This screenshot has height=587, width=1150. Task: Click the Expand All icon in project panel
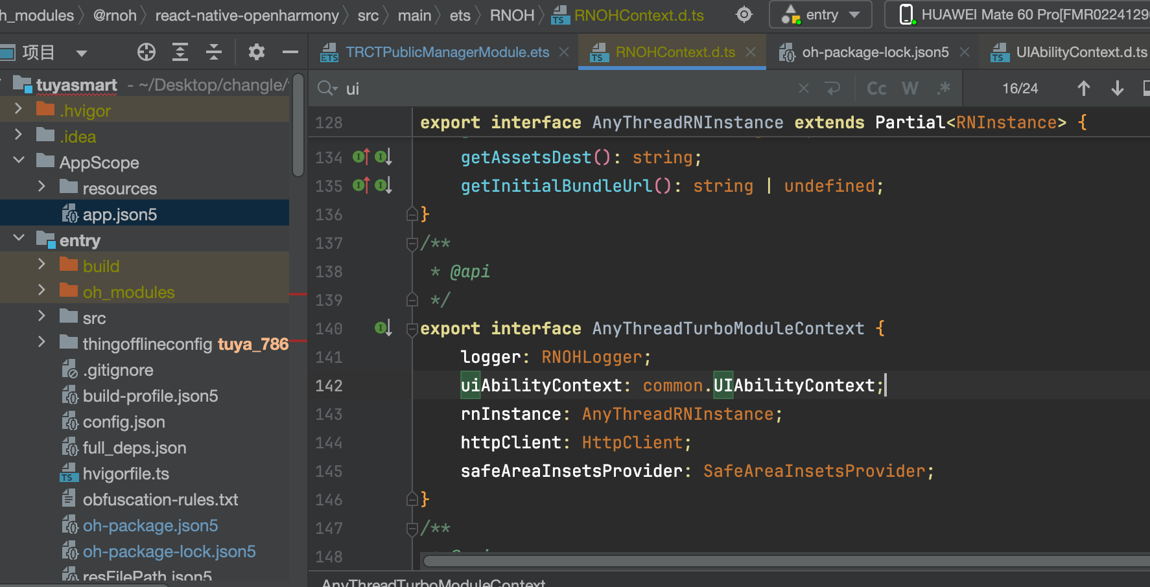[x=180, y=52]
